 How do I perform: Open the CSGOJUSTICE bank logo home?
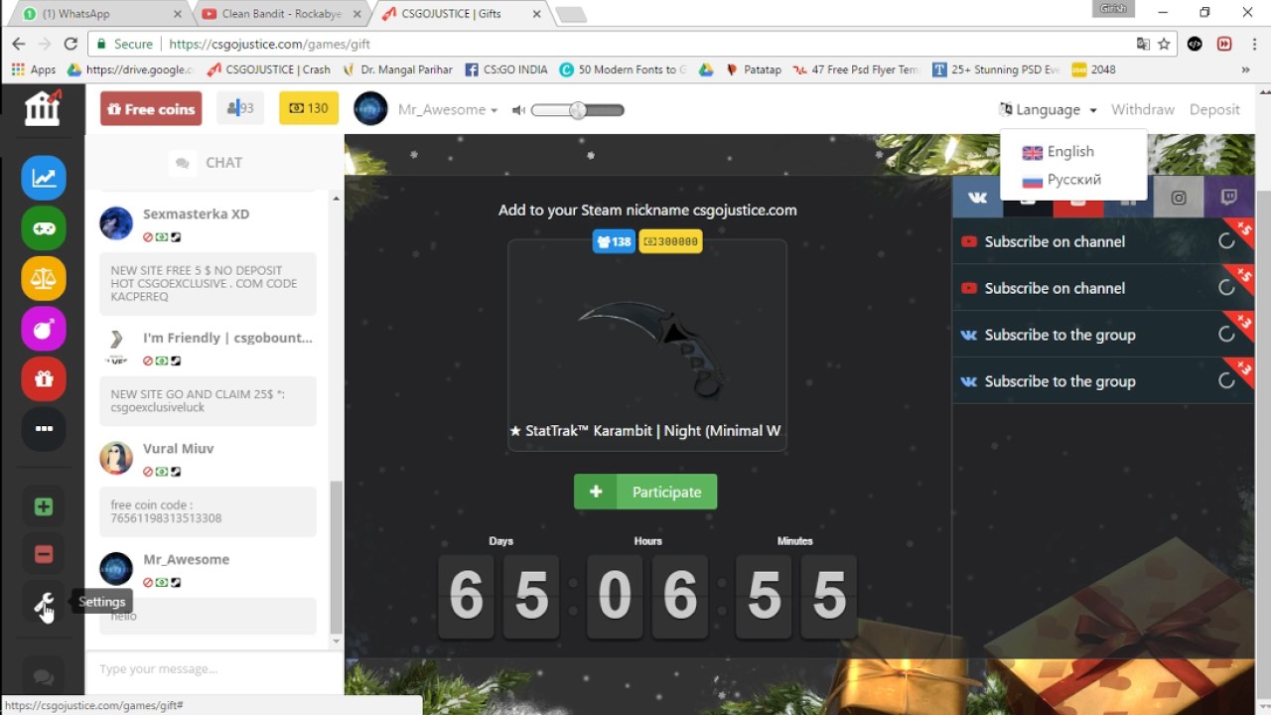43,106
